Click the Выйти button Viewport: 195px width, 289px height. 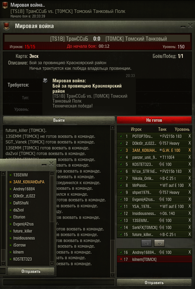[59, 120]
